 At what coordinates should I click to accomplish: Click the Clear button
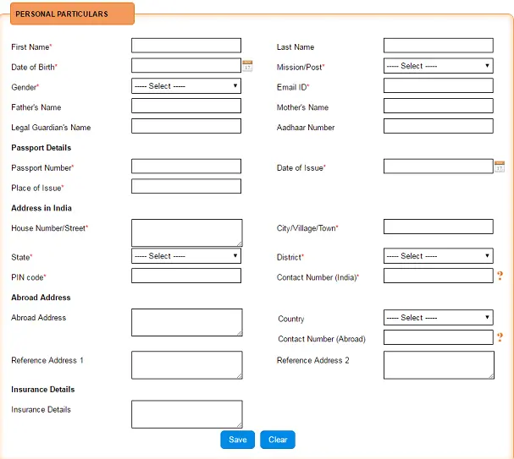[x=278, y=440]
